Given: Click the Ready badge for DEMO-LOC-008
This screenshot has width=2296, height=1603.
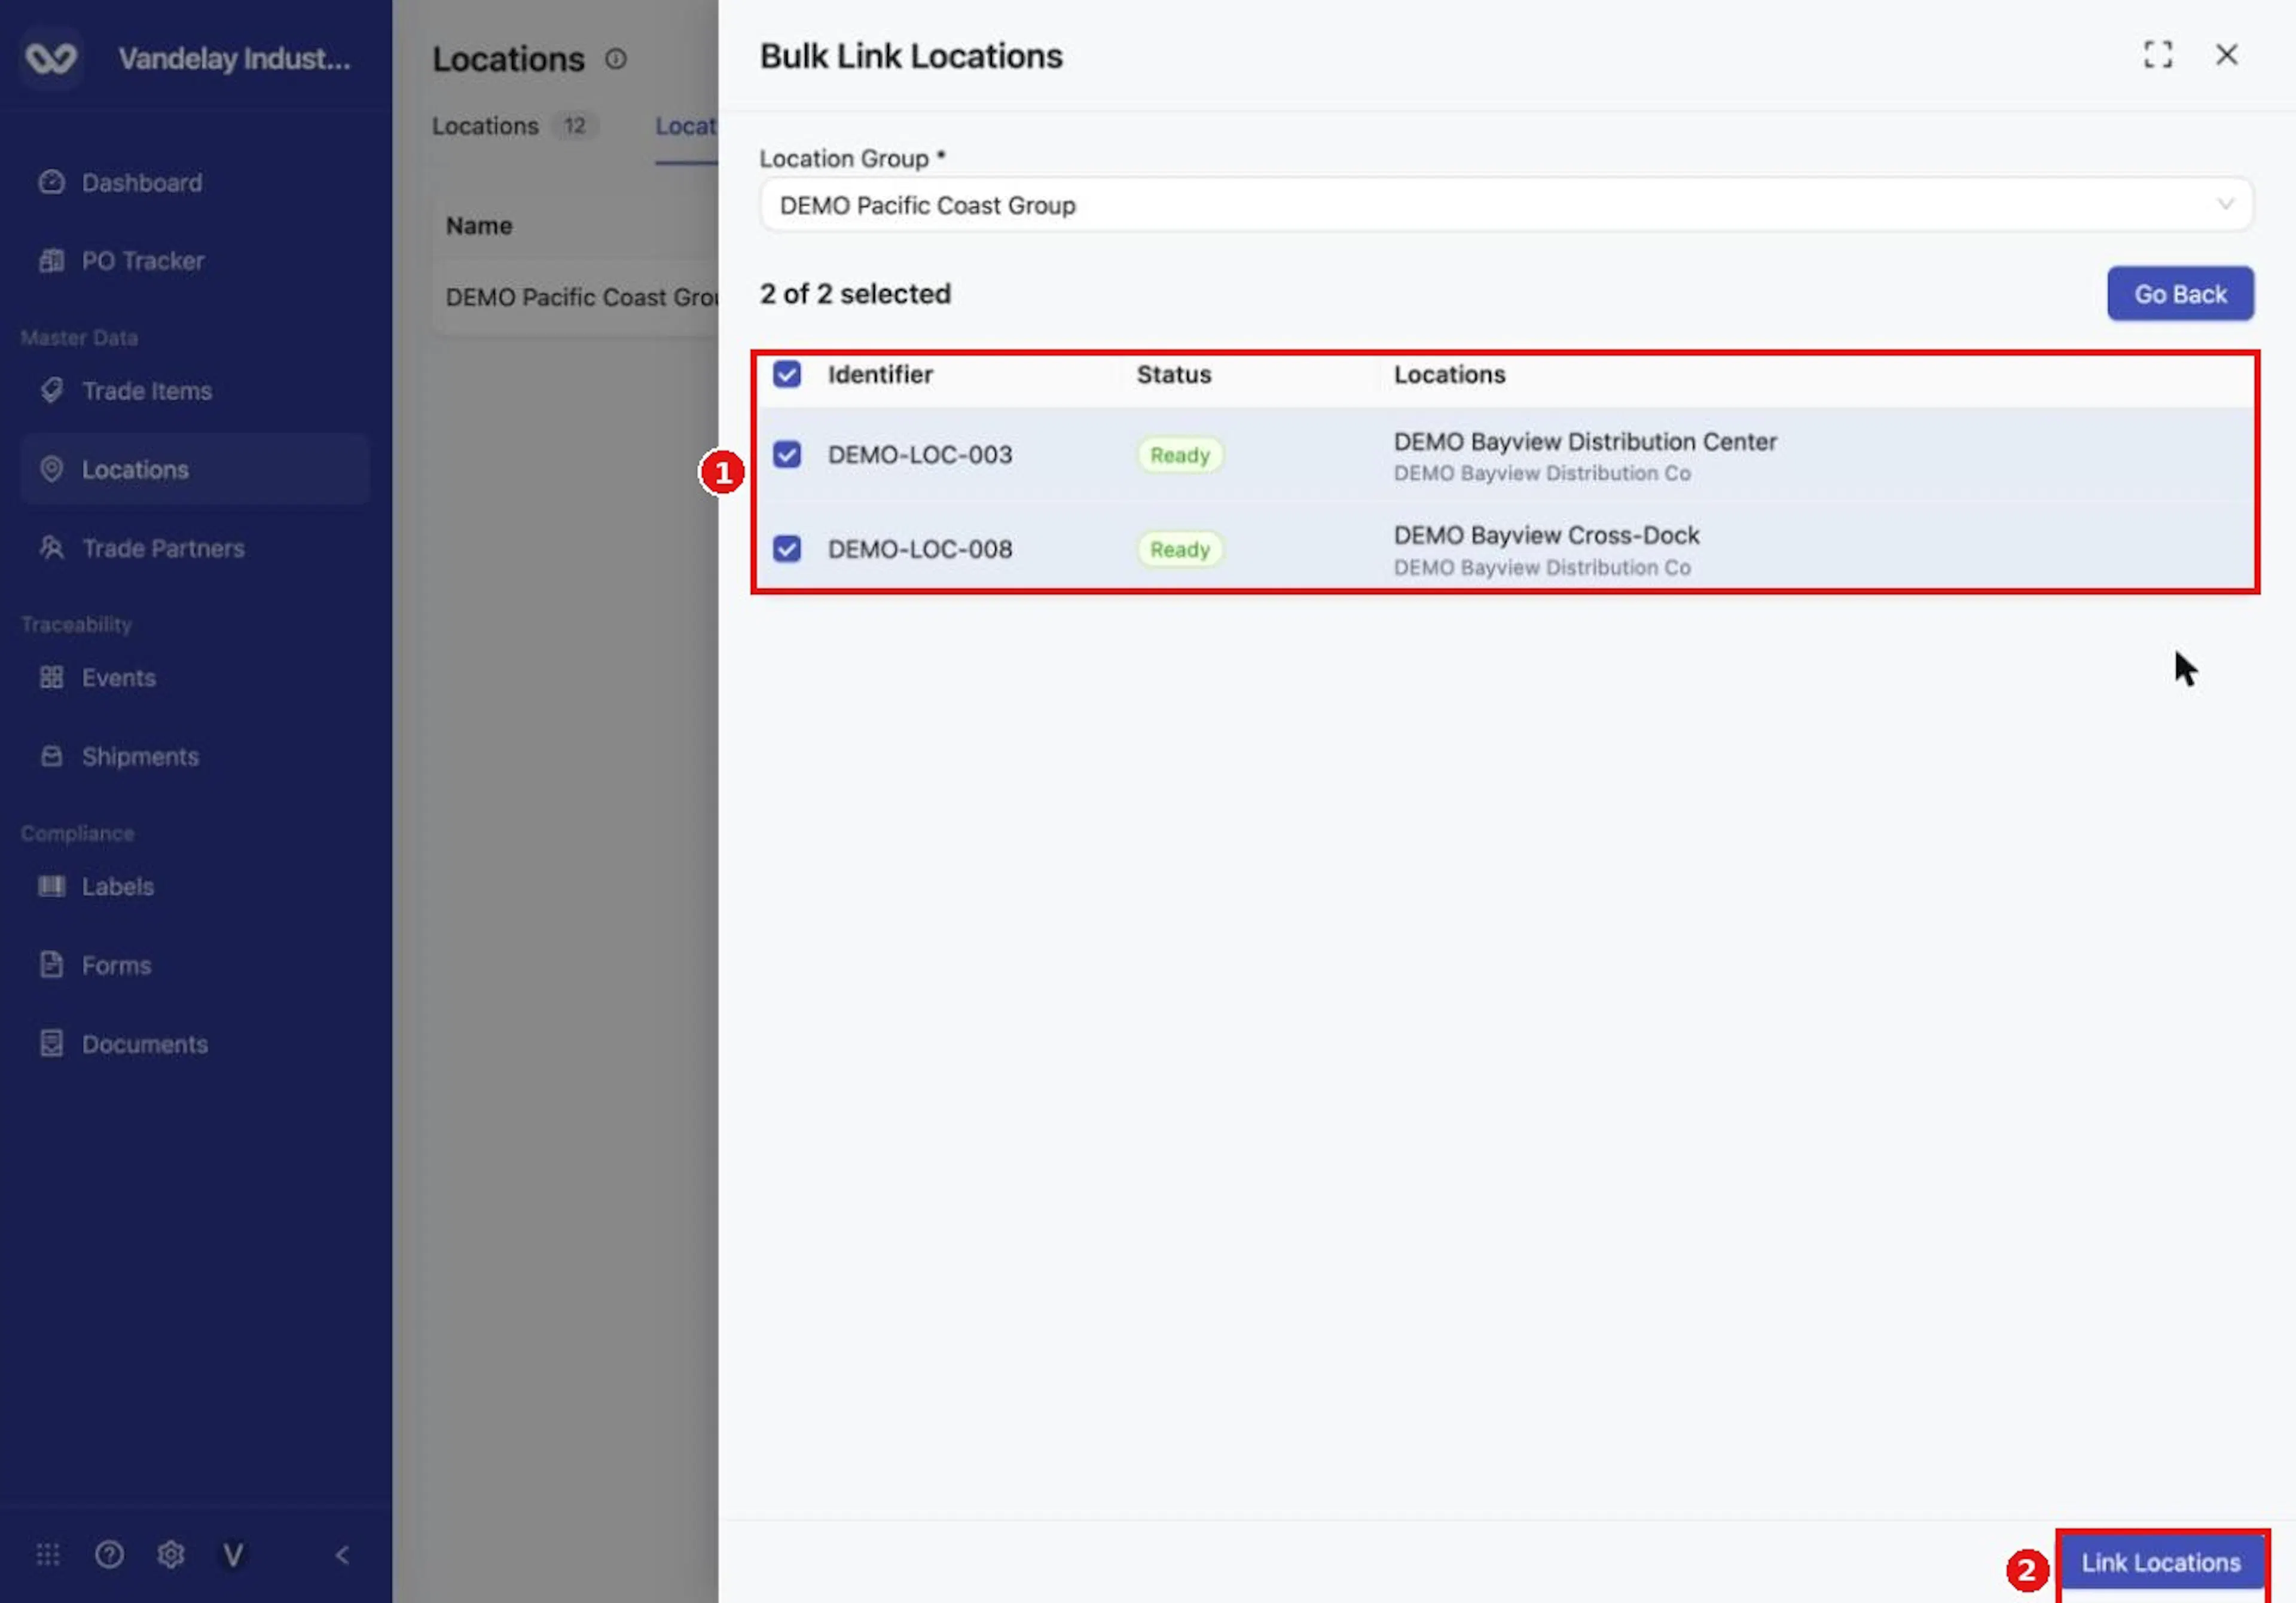Looking at the screenshot, I should click(x=1180, y=549).
